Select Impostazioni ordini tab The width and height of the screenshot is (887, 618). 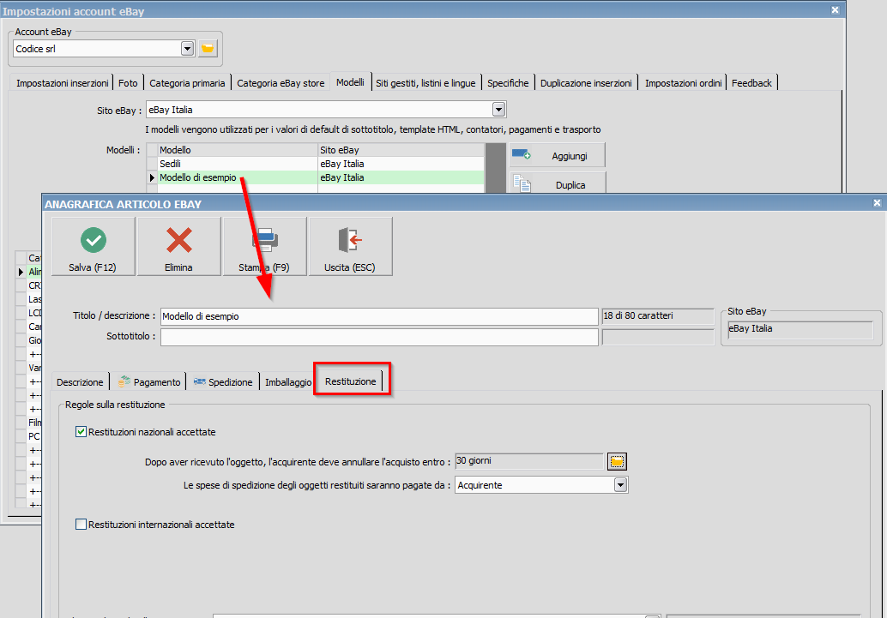pos(684,83)
